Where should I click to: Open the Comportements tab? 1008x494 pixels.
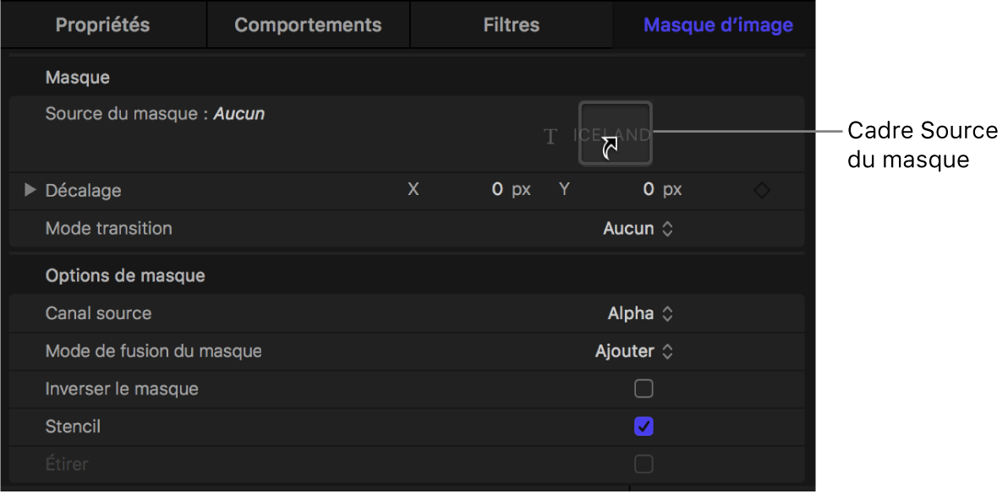308,24
